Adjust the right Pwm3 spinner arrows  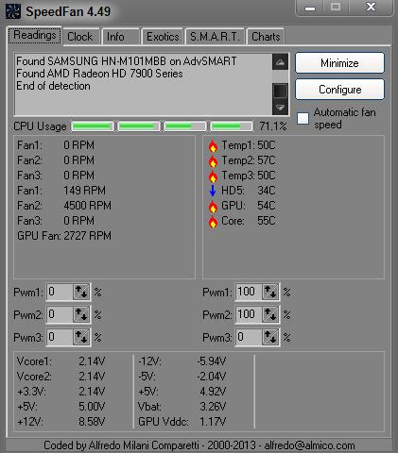[270, 337]
